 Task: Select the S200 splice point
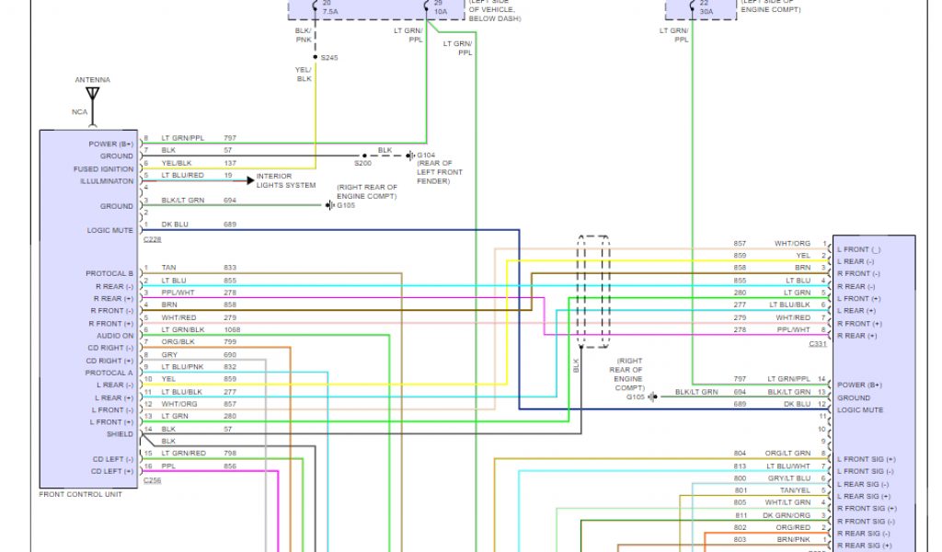pyautogui.click(x=364, y=155)
